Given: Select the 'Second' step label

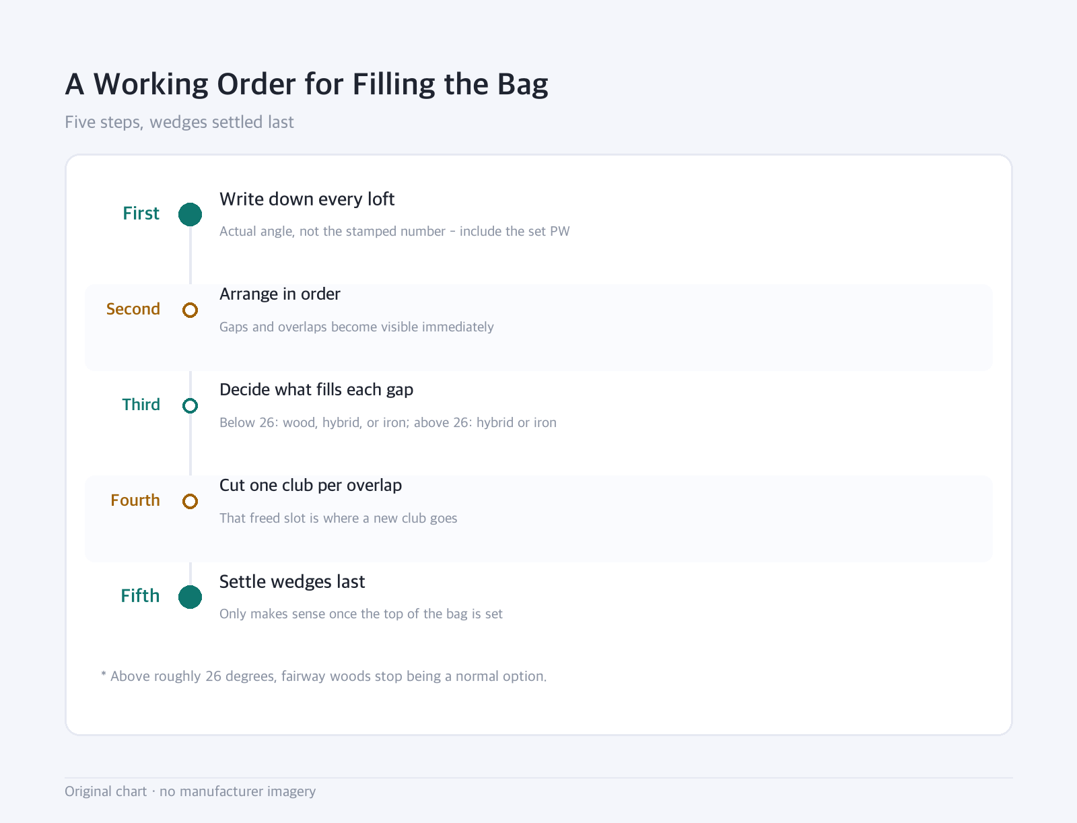Looking at the screenshot, I should (133, 309).
